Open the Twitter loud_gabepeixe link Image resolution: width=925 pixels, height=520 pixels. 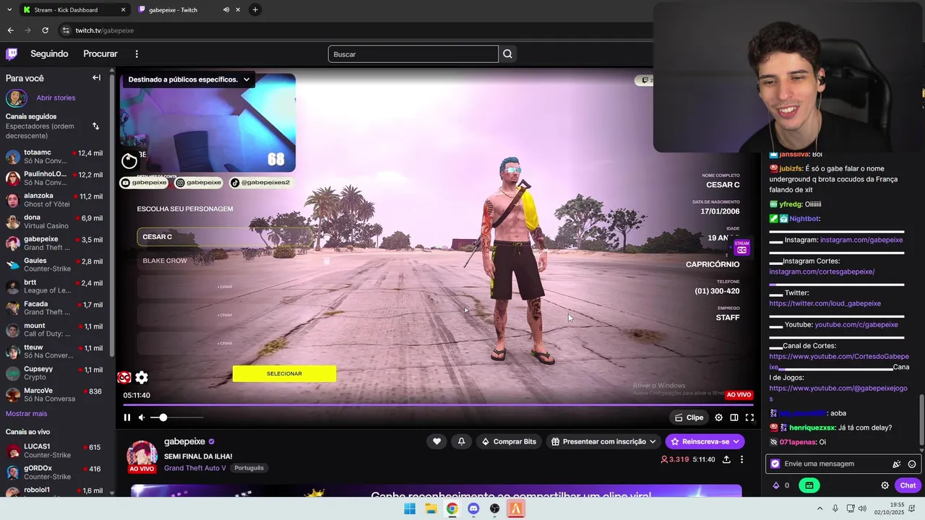tap(825, 303)
